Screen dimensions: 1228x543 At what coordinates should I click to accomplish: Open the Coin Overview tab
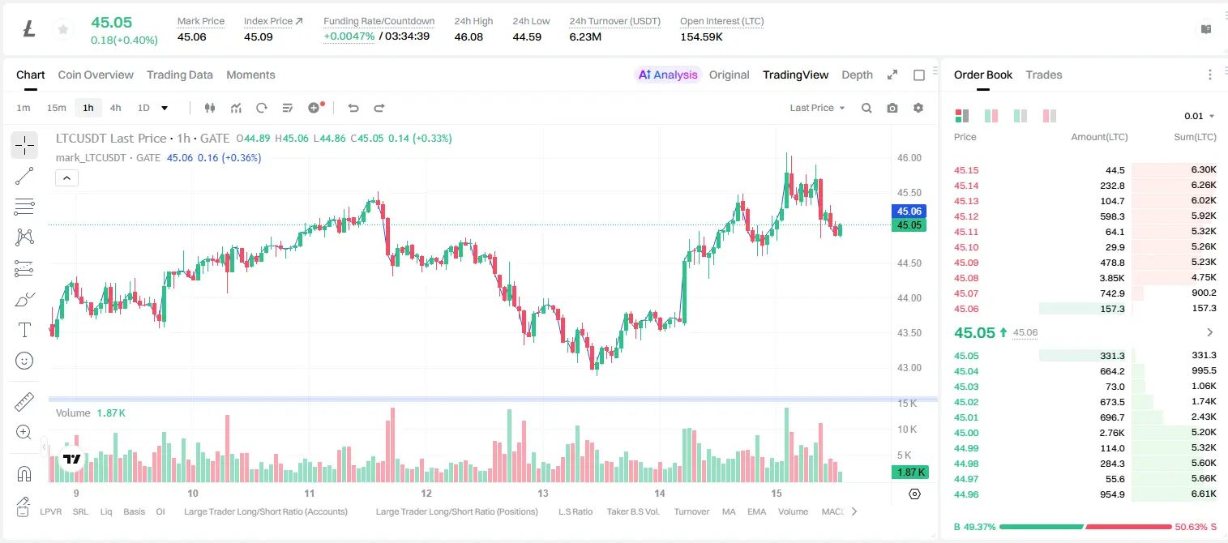96,75
